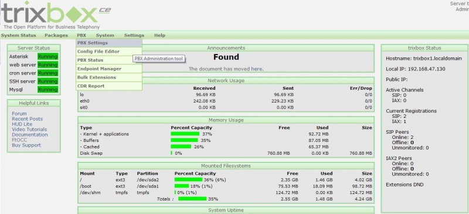Select PBX Status in PBX menu

pos(109,60)
